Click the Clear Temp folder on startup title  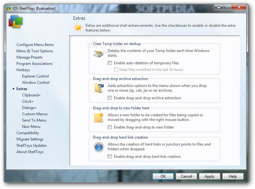coord(117,44)
